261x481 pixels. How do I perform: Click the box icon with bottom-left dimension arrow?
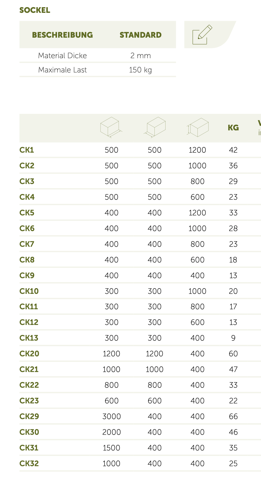point(155,127)
